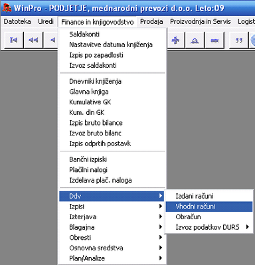
Task: Expand the Obresti submenu
Action: 112,238
